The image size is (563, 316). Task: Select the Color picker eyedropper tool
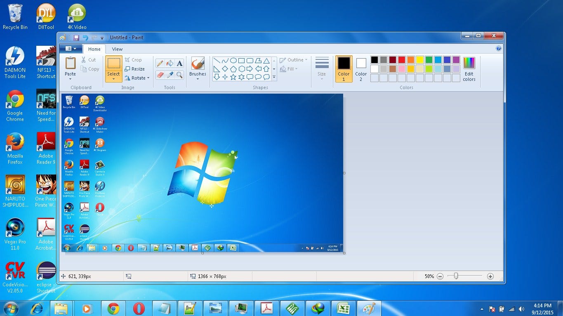pyautogui.click(x=170, y=75)
